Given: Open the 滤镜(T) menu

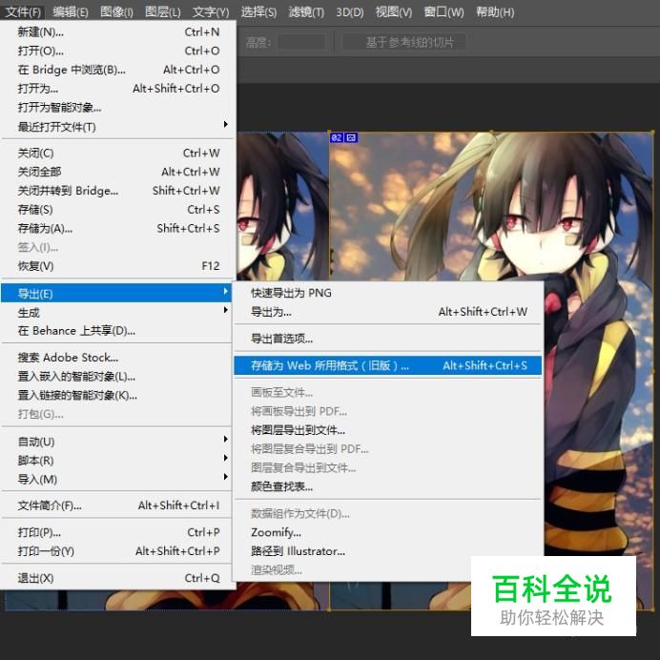Looking at the screenshot, I should click(306, 11).
